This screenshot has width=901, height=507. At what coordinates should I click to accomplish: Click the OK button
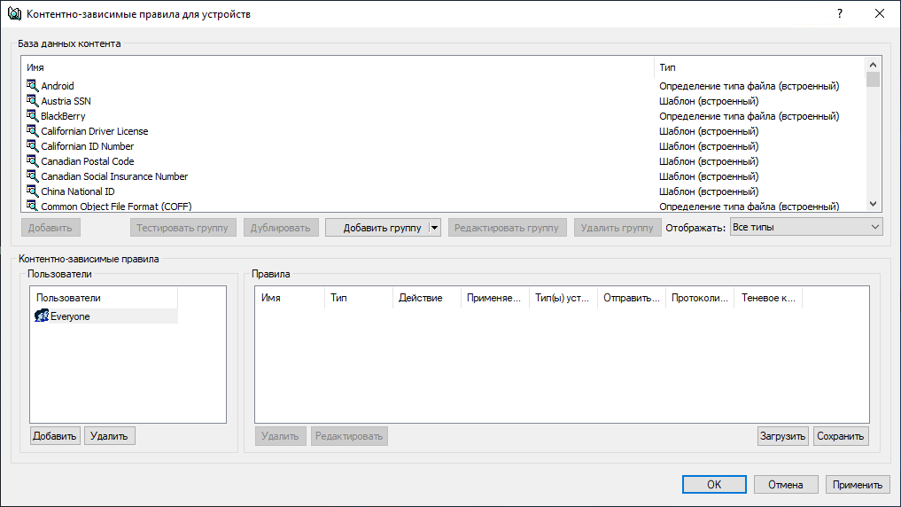point(714,485)
